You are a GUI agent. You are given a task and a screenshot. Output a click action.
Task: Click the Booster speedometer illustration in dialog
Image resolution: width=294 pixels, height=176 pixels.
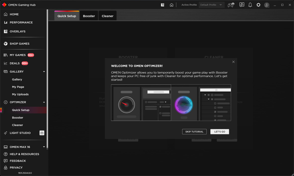point(126,105)
